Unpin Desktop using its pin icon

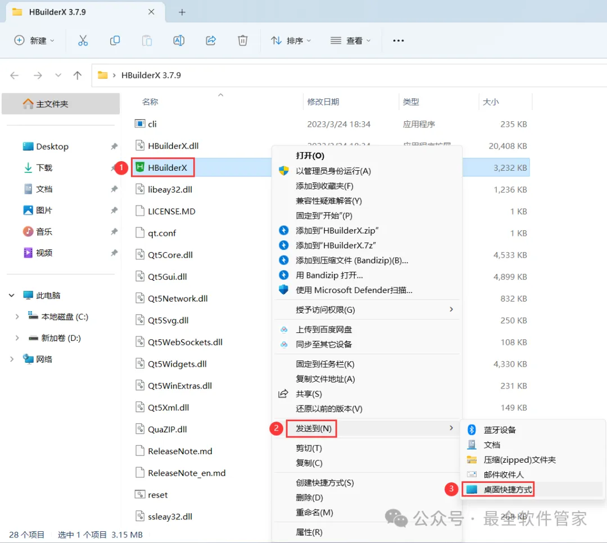[x=114, y=147]
